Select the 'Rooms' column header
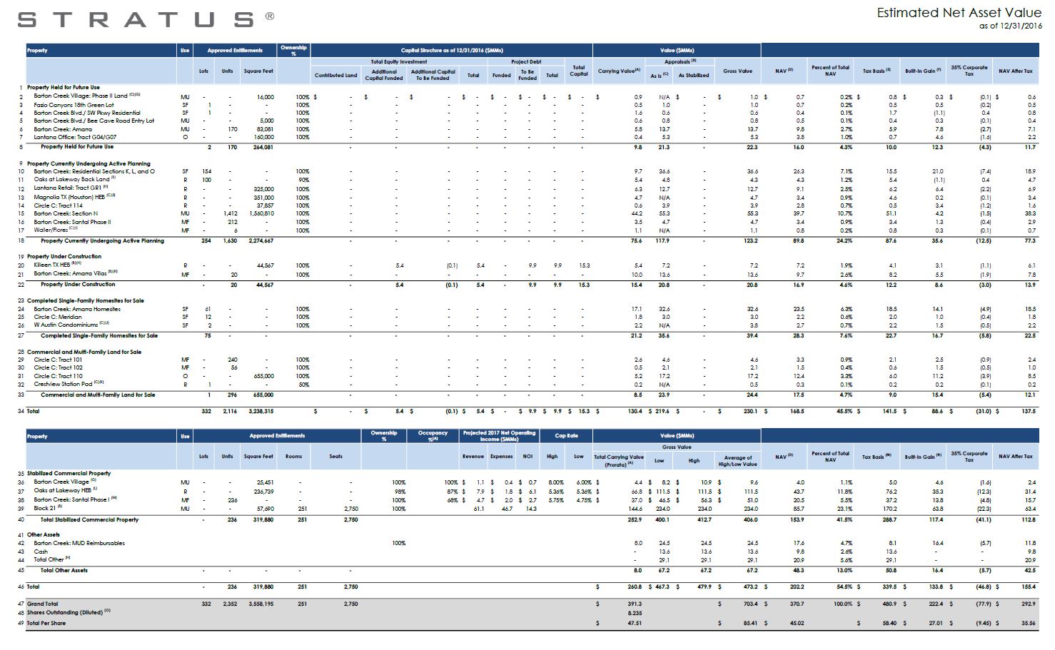The image size is (1055, 650). [x=293, y=457]
